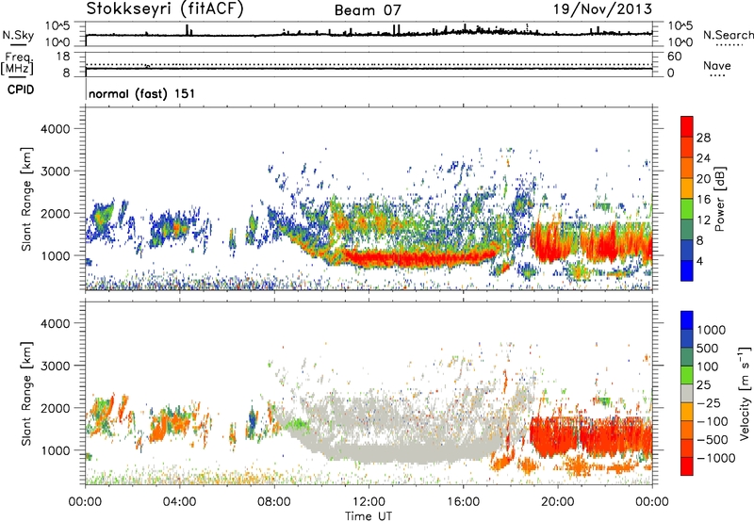Select the Velocity [m s-1] colorbar title
754x522 pixels.
point(746,393)
